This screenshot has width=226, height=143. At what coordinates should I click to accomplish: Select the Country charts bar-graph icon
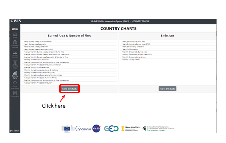tap(15, 73)
